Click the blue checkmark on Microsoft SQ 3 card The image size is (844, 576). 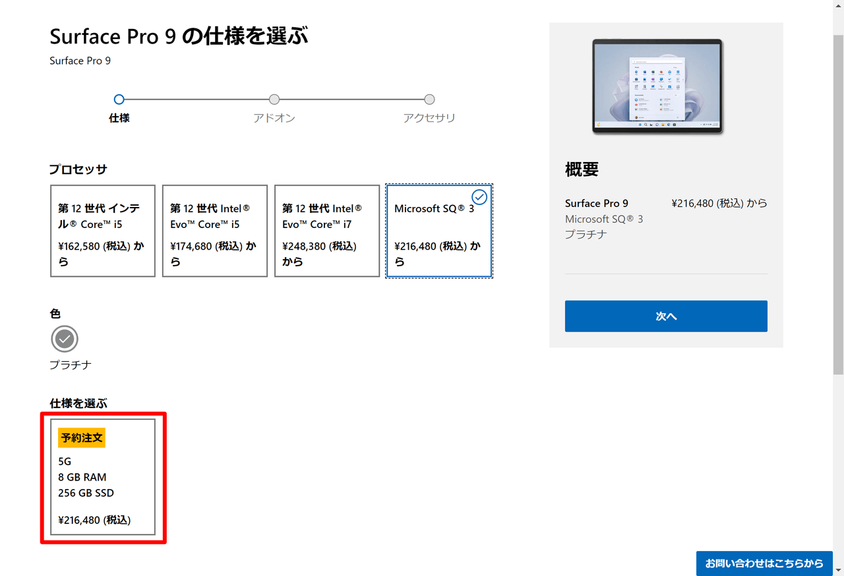coord(479,197)
